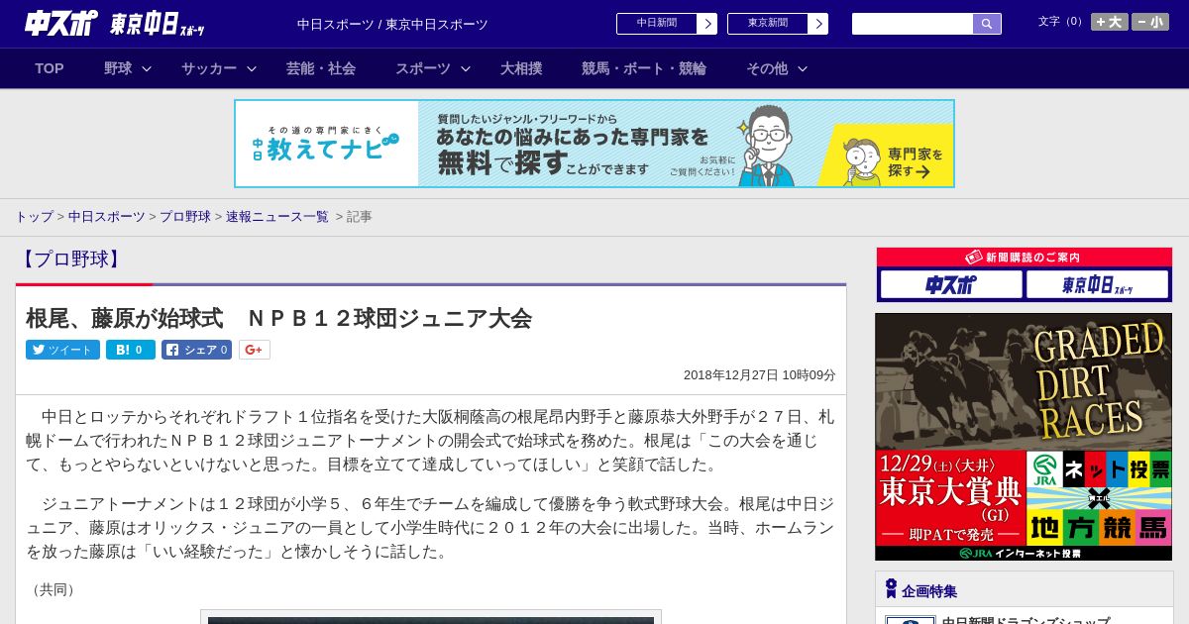
Task: Click header text 中日スポーツ / 東京中日スポーツ
Action: point(392,24)
